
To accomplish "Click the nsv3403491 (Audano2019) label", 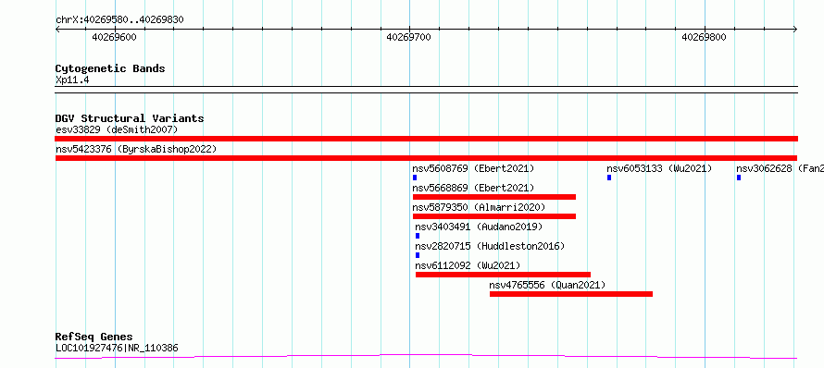I will [479, 227].
